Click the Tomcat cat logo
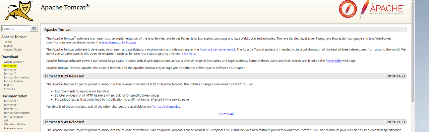Screen dimensions: 429x132 (x=19, y=11)
